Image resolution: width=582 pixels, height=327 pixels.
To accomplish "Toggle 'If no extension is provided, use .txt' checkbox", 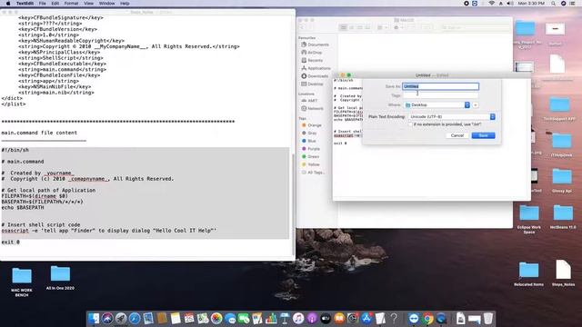I will (x=410, y=124).
